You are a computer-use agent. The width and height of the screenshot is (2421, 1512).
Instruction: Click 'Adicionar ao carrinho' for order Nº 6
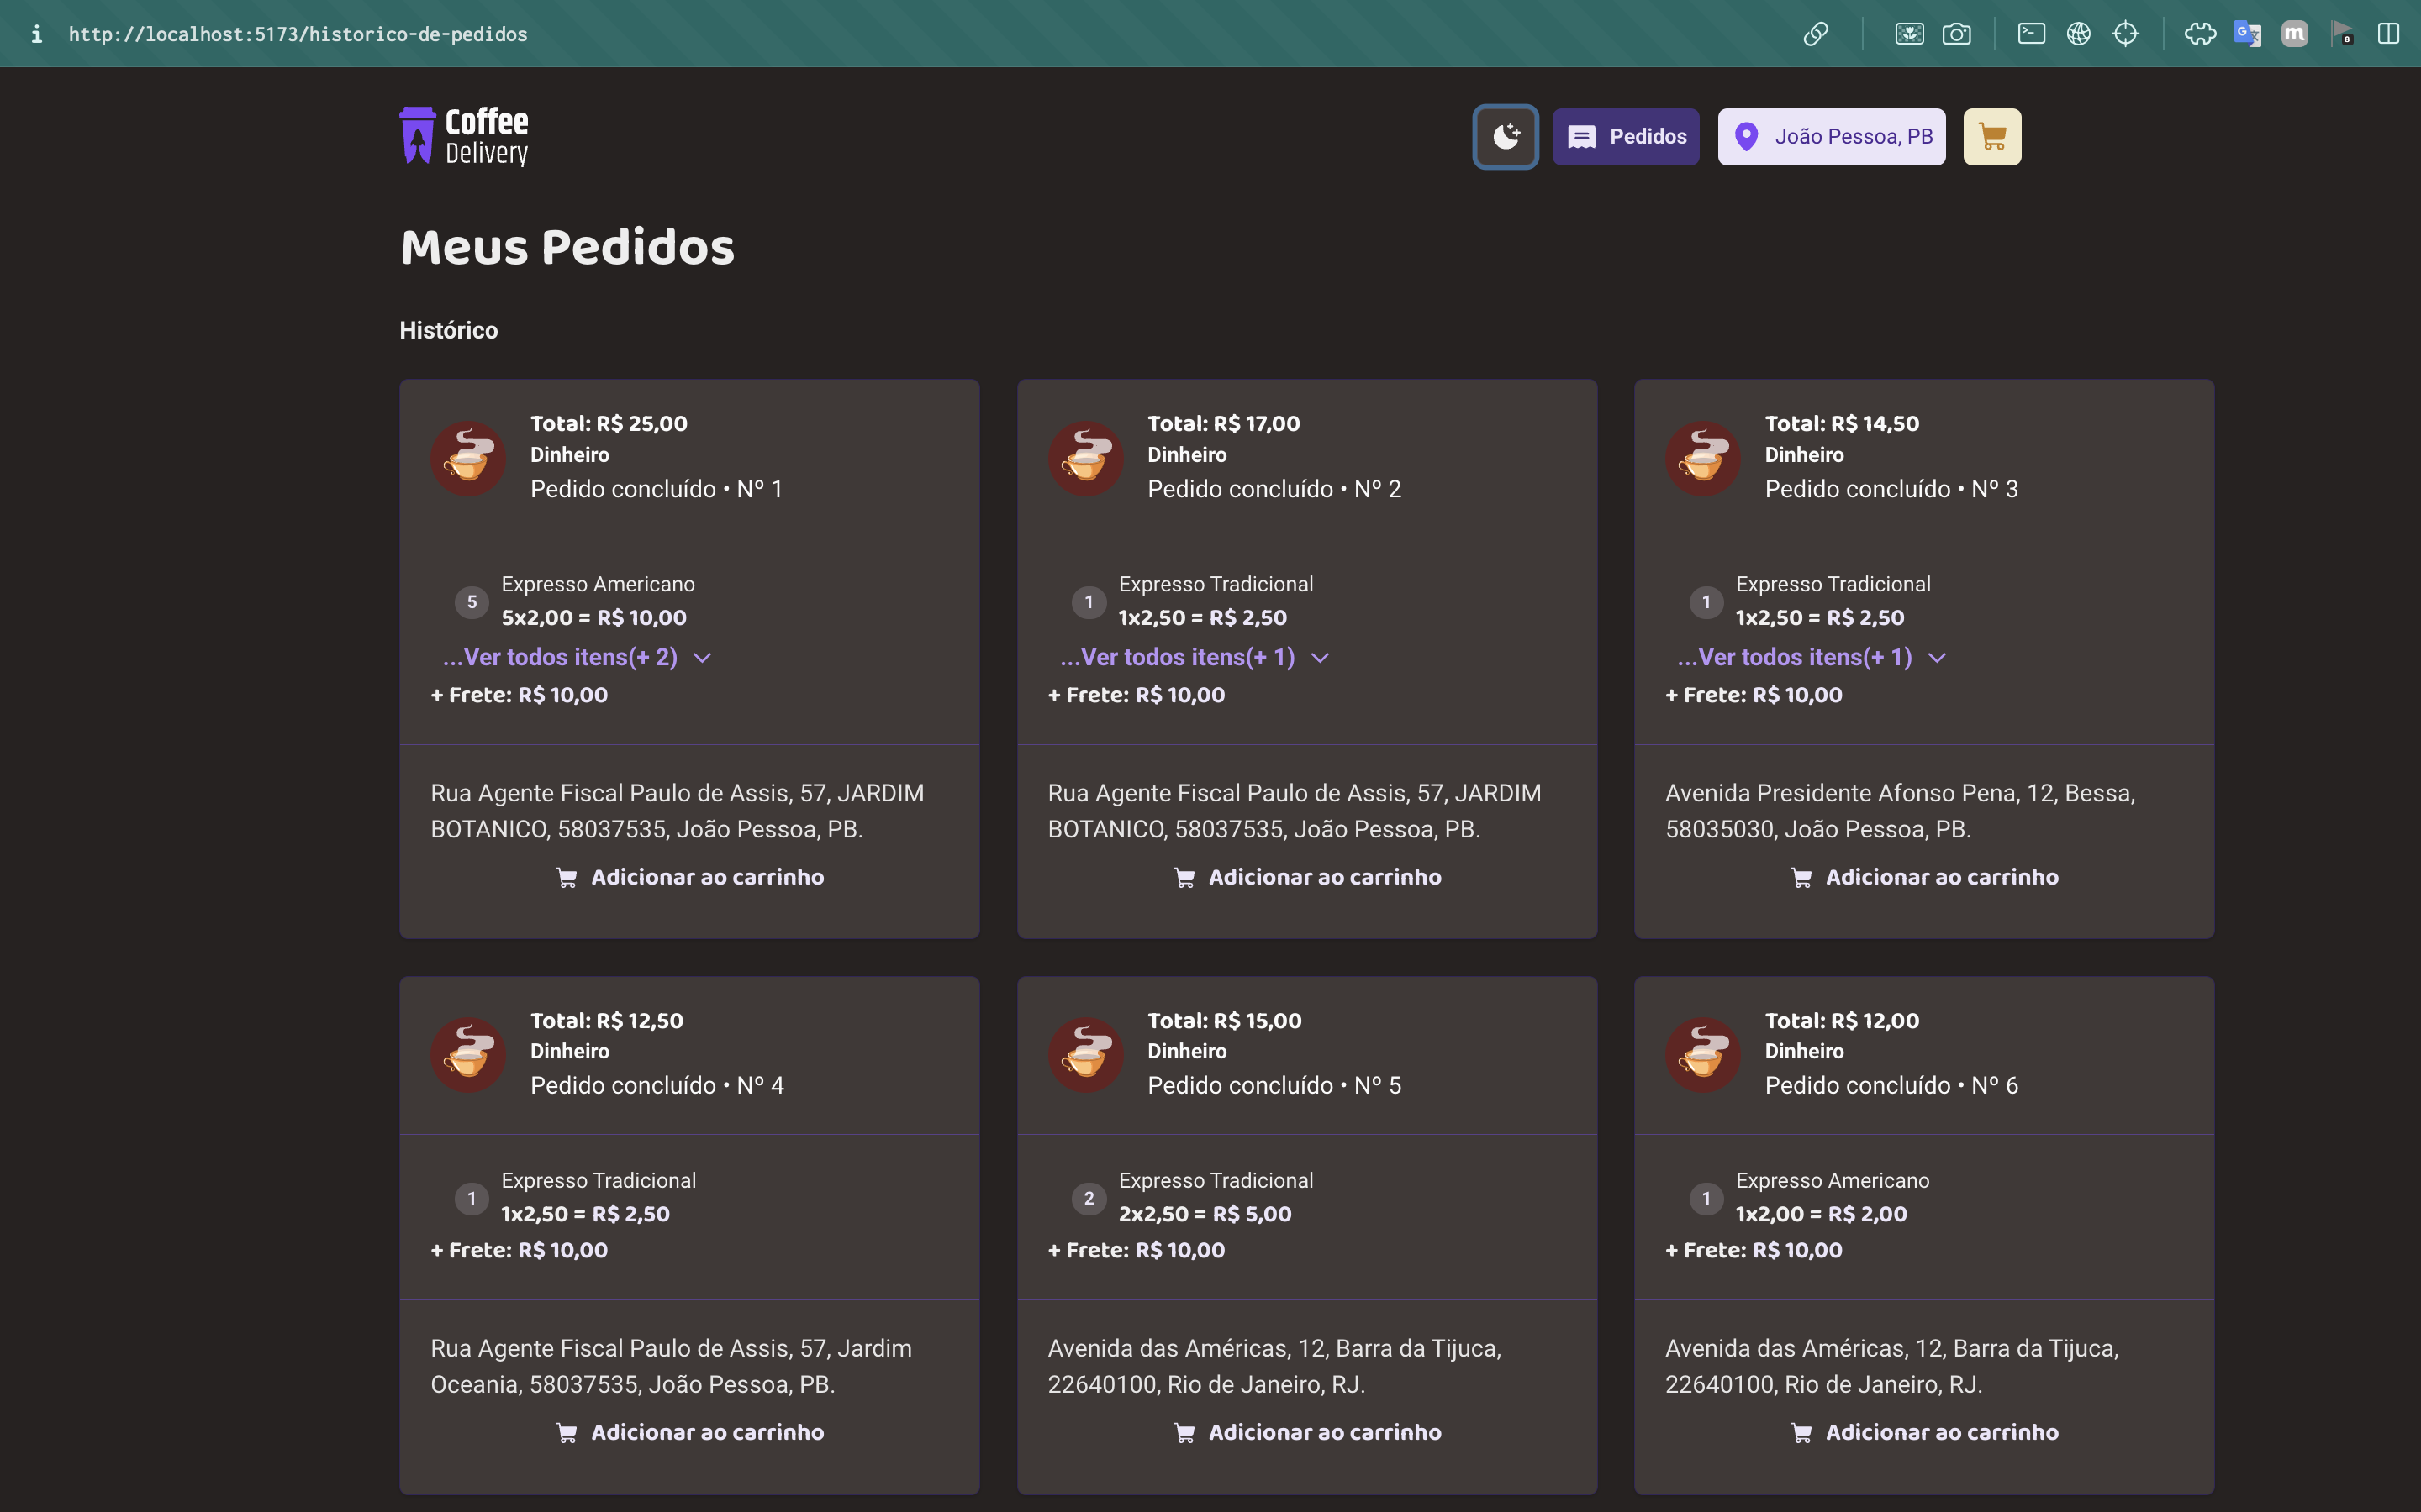coord(1924,1432)
